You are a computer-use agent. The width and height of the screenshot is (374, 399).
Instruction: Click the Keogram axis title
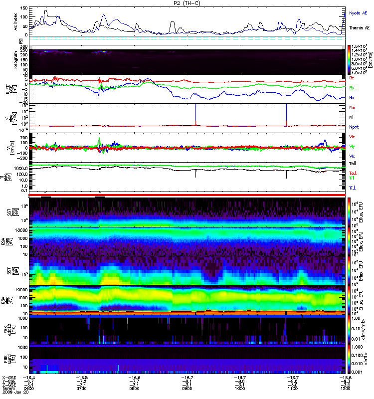[x=15, y=60]
